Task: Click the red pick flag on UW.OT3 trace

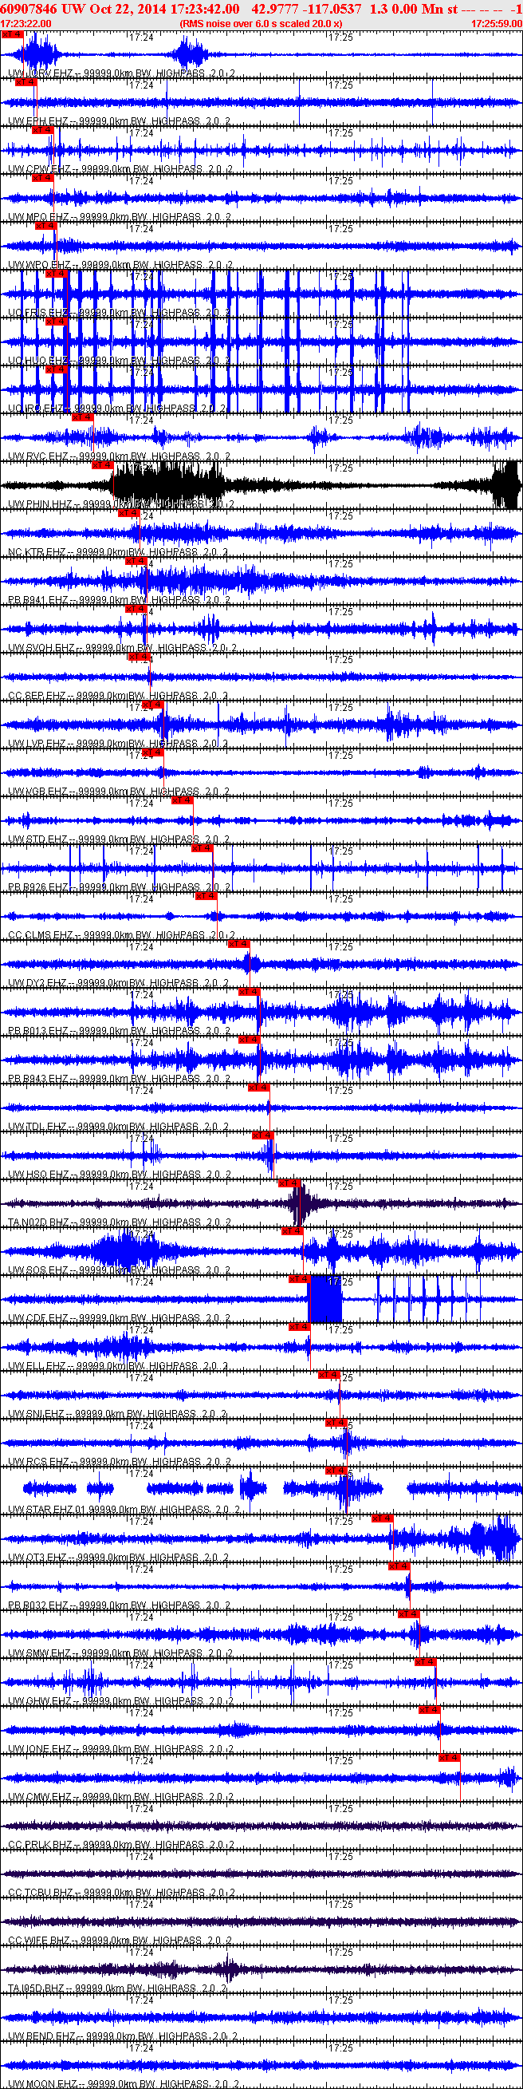Action: click(x=382, y=1518)
